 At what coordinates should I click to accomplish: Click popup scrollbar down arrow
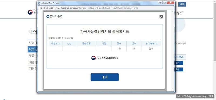[x=173, y=90]
